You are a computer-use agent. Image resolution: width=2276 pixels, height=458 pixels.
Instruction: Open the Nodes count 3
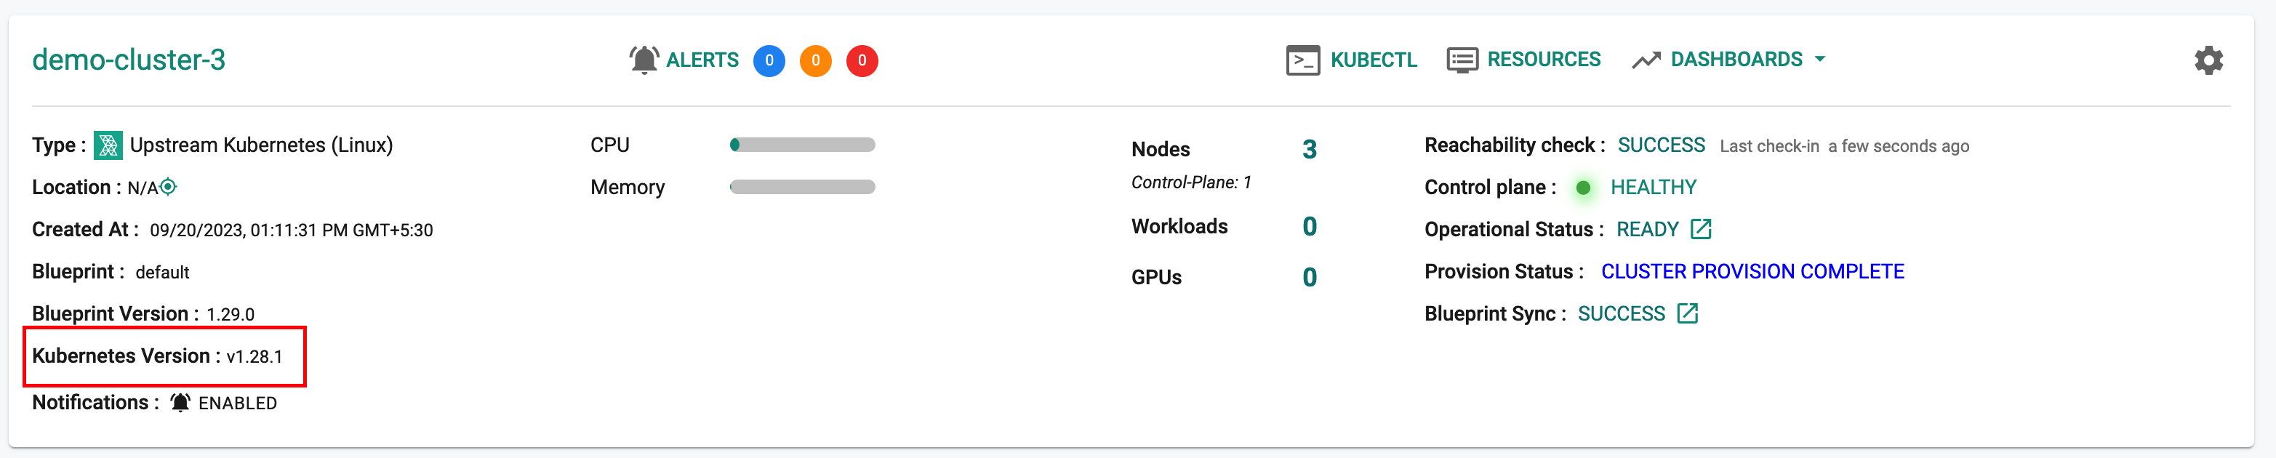[1310, 150]
